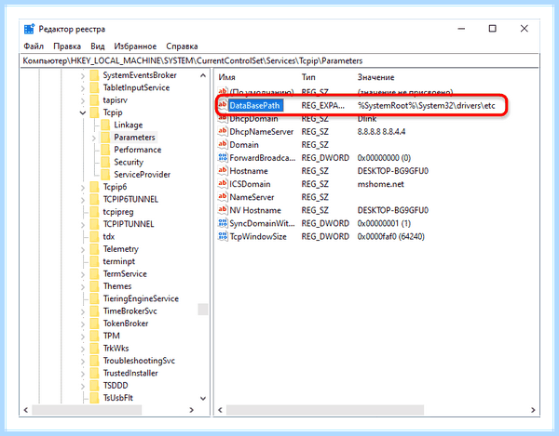This screenshot has width=559, height=436.
Task: Click the Domain string value icon
Action: point(223,144)
